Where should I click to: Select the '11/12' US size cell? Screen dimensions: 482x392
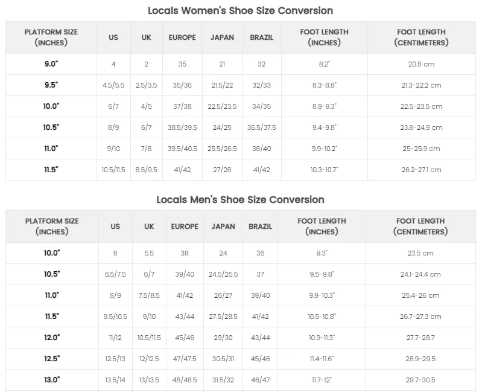(x=115, y=338)
